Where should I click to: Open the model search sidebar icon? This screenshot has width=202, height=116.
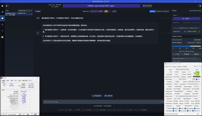[2, 12]
